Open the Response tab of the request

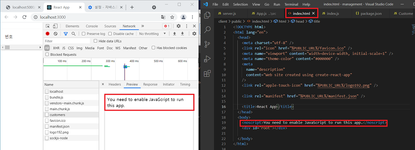(150, 84)
